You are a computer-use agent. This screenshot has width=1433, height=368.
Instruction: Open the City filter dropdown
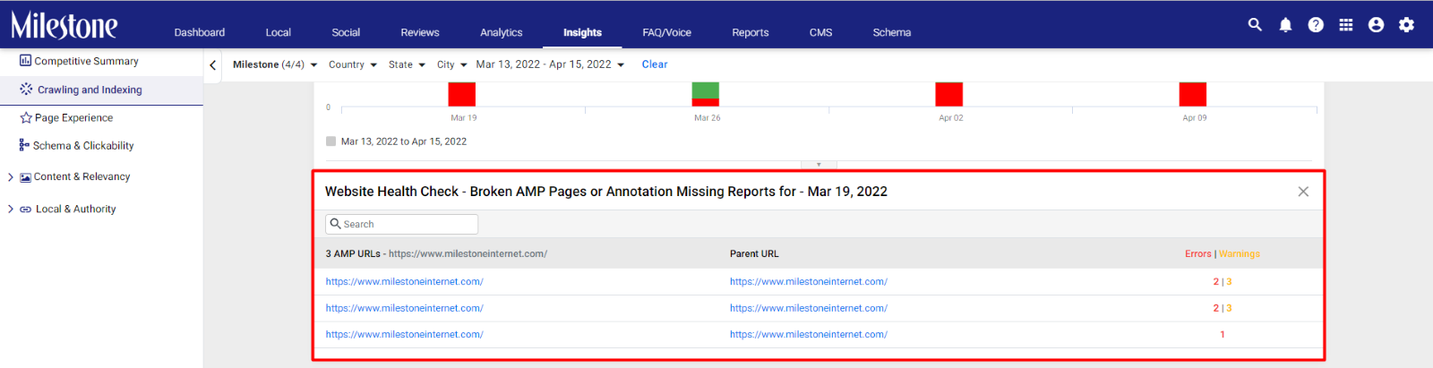[x=452, y=64]
